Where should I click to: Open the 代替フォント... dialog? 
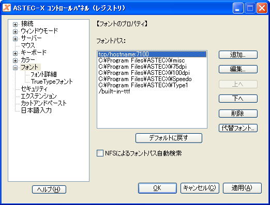tap(238, 128)
